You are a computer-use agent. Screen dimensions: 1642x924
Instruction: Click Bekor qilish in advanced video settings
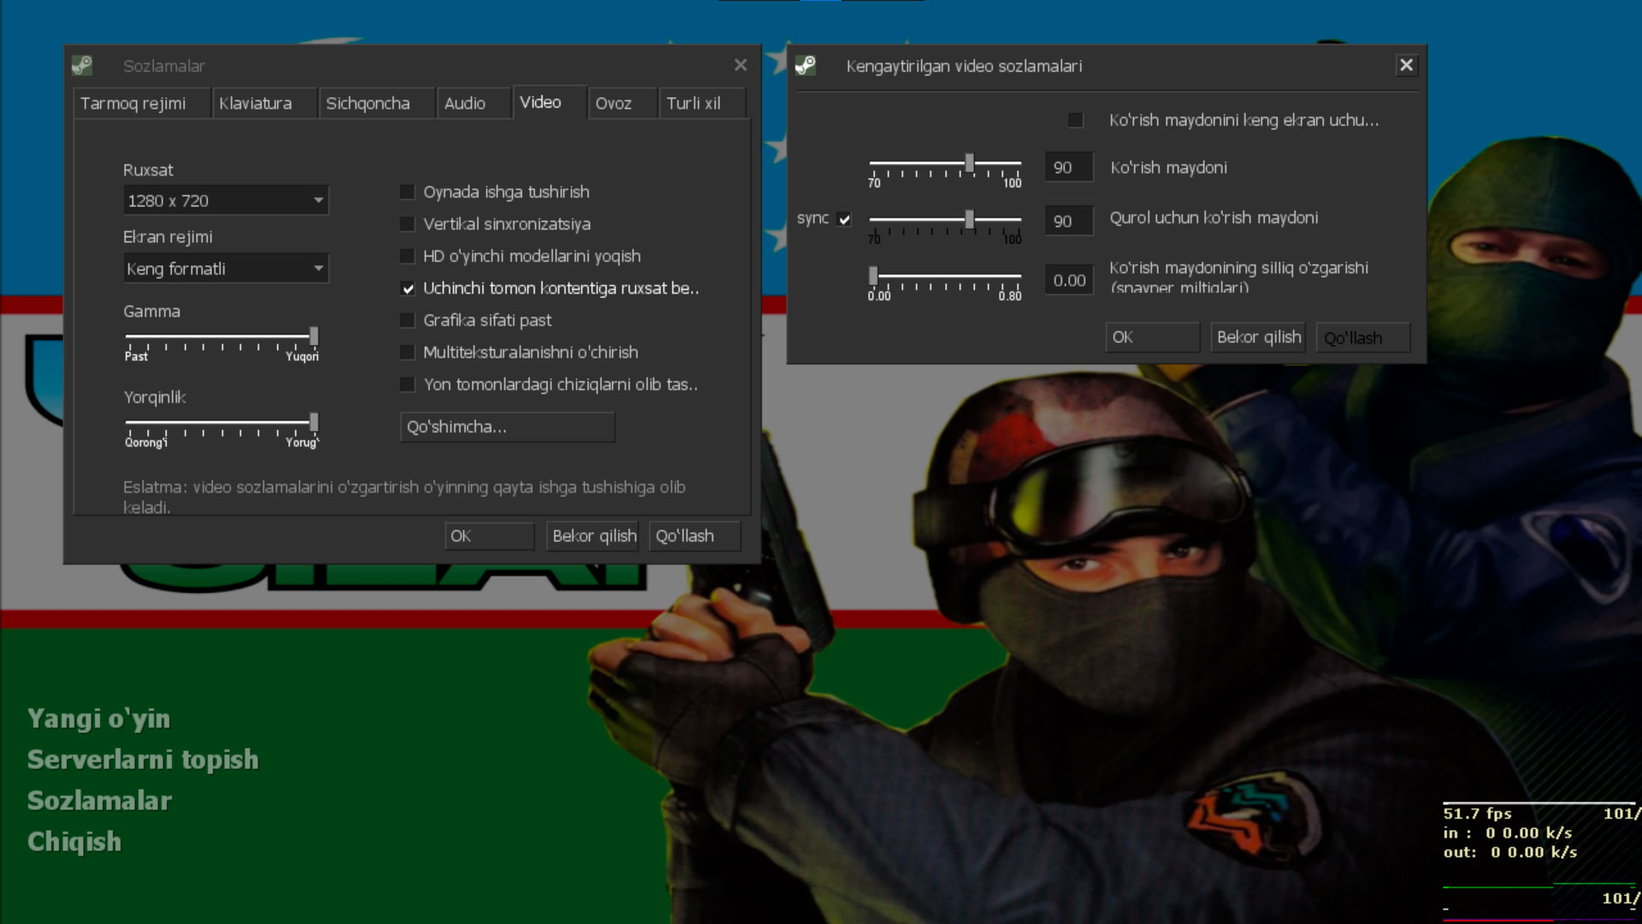pyautogui.click(x=1257, y=337)
